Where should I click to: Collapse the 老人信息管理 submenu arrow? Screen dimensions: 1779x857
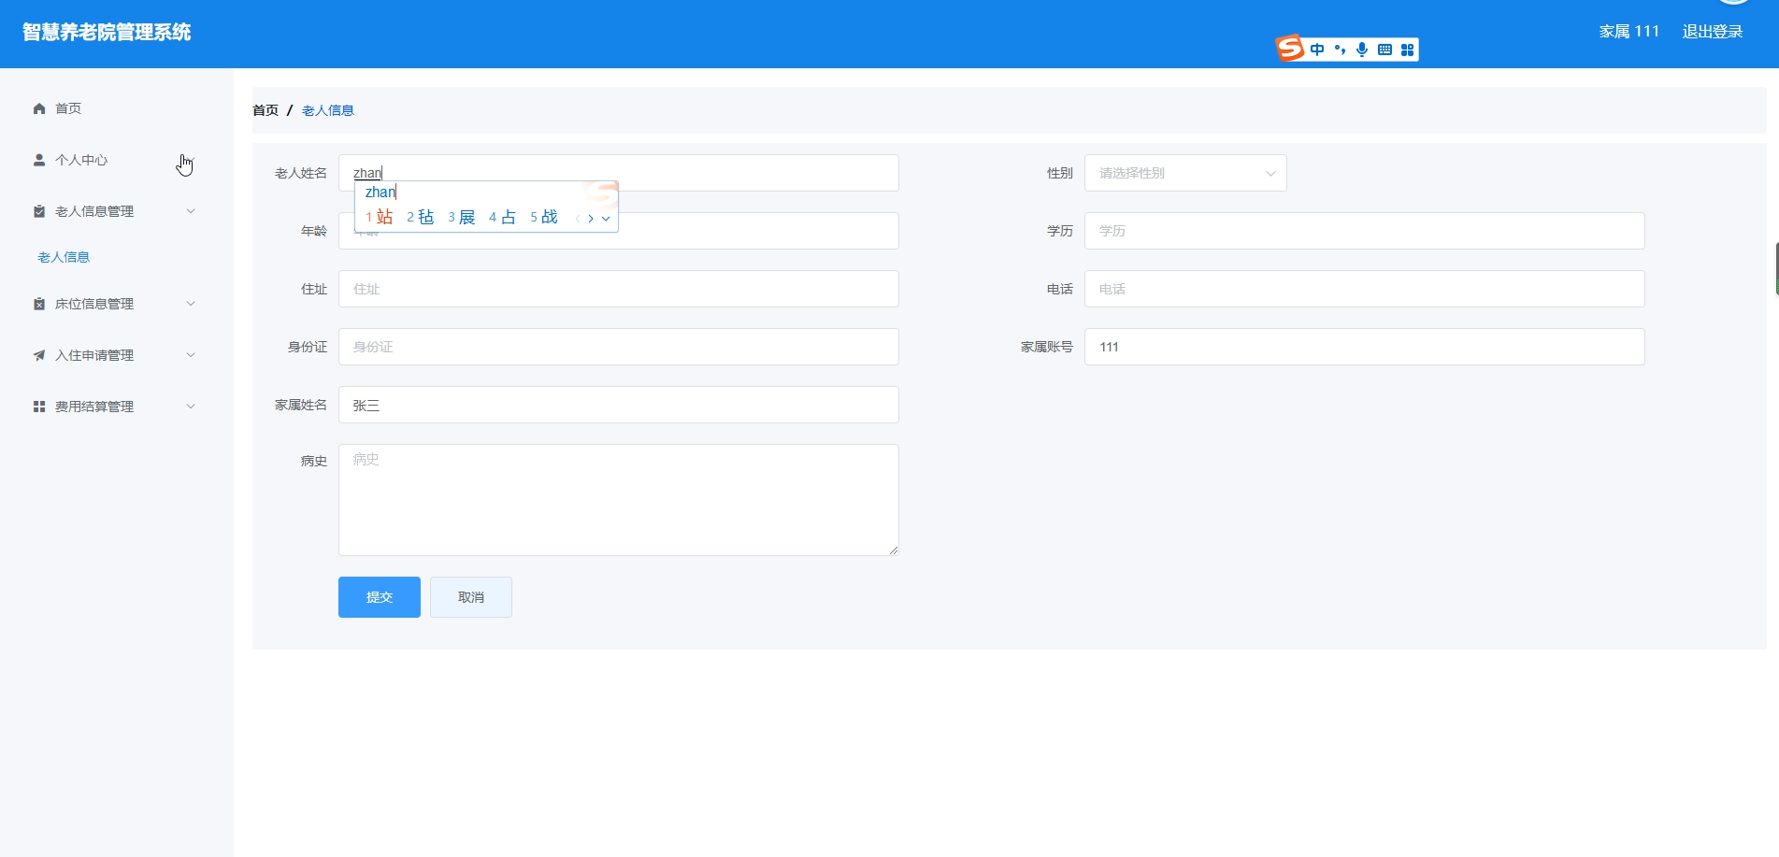pyautogui.click(x=191, y=211)
